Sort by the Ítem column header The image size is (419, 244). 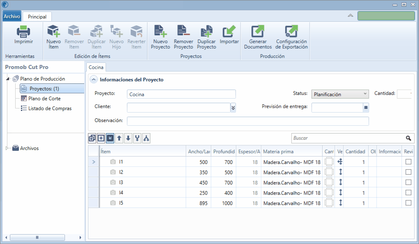143,151
